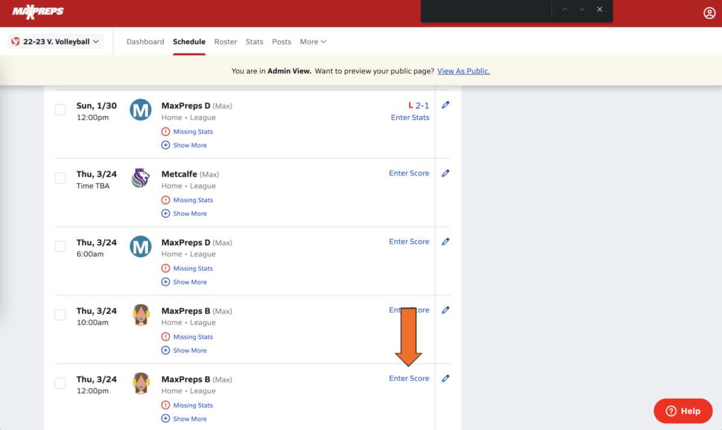Click the Metcalfe lion team logo
Image resolution: width=722 pixels, height=430 pixels.
pos(141,178)
